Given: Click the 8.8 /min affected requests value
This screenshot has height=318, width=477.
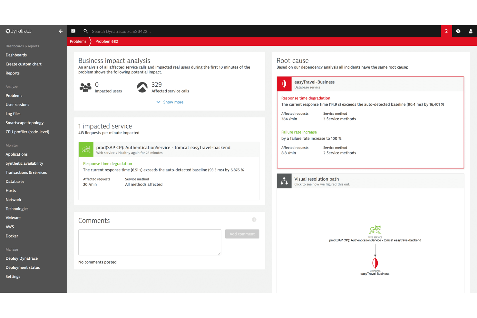Looking at the screenshot, I should click(x=288, y=153).
